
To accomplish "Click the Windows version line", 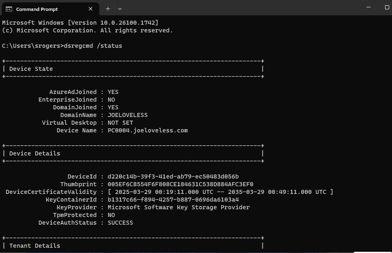I will 80,23.
